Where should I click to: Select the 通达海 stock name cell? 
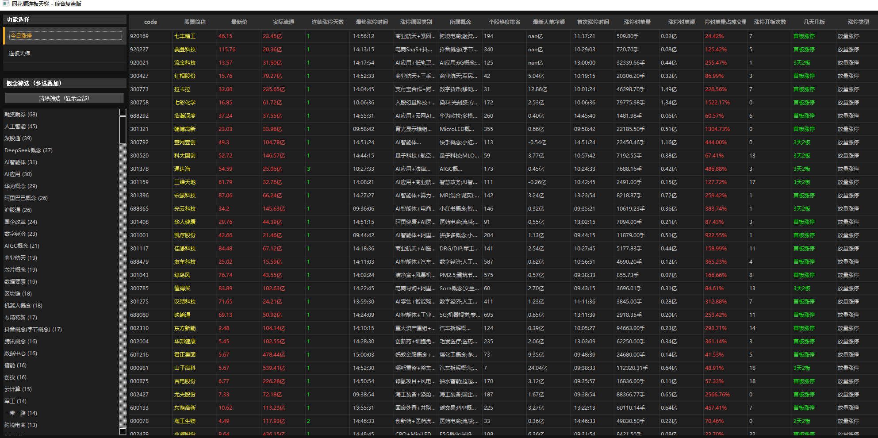tap(182, 169)
